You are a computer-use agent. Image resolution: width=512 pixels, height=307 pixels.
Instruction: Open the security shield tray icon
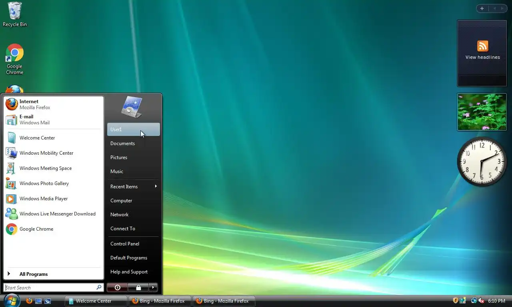455,301
